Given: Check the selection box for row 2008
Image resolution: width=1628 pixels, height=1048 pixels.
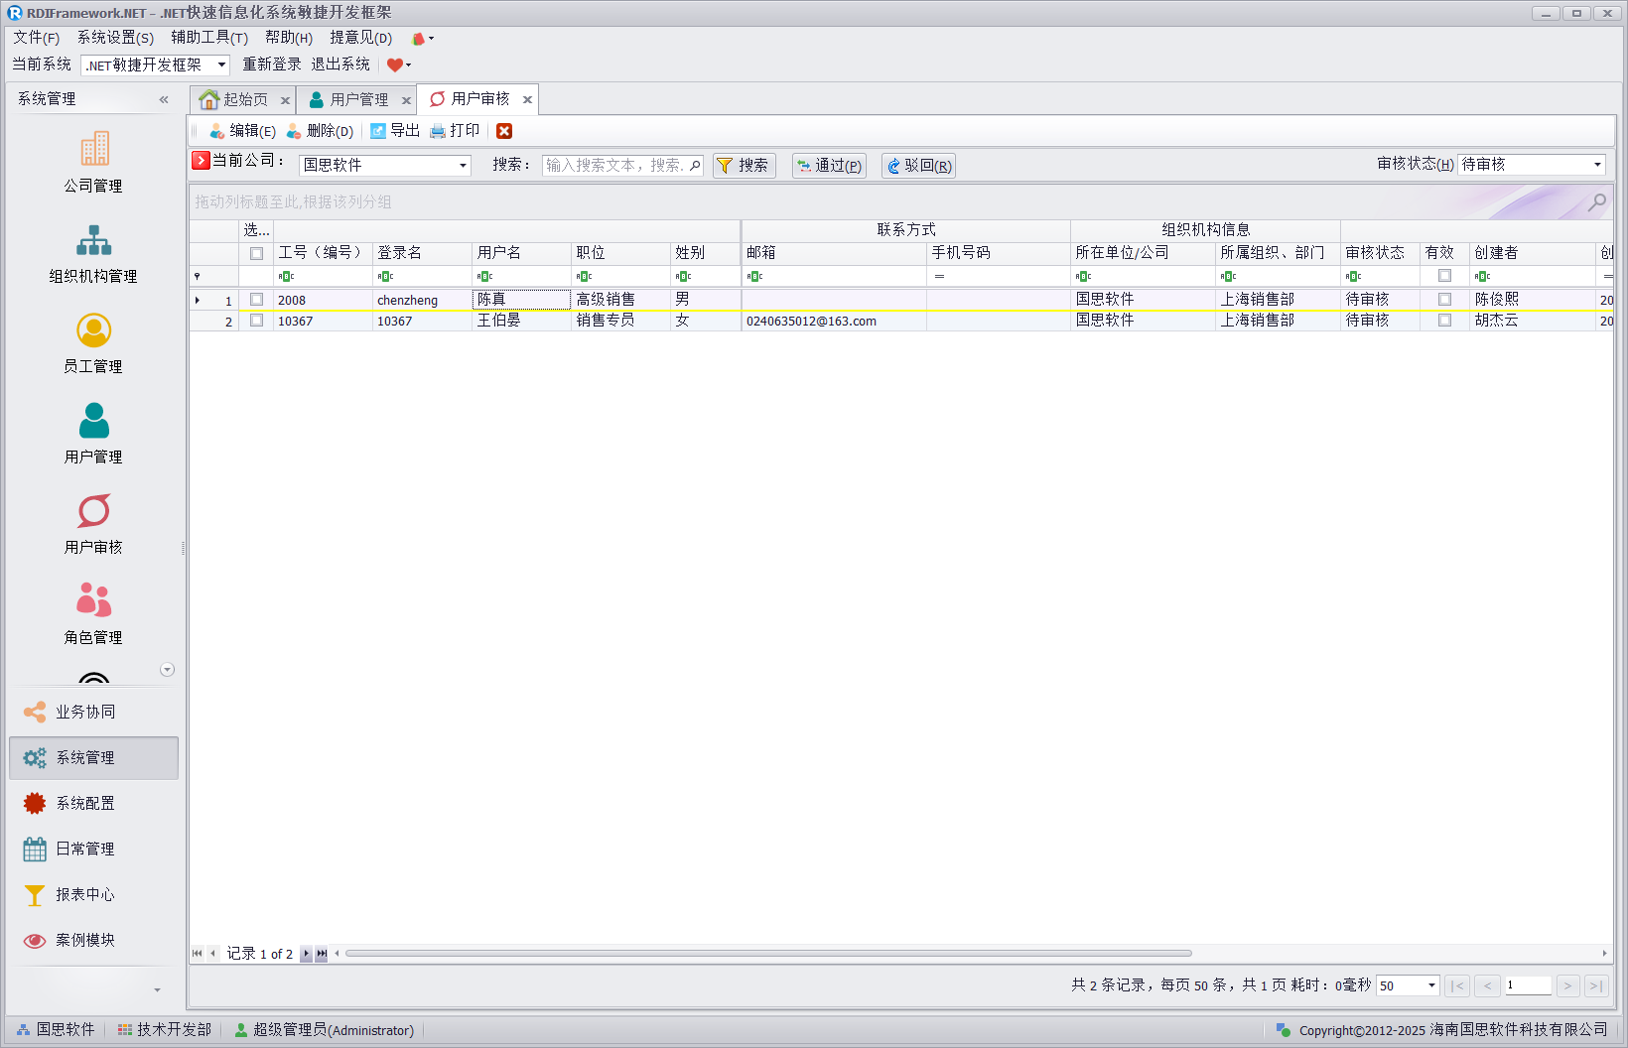Looking at the screenshot, I should click(x=256, y=300).
